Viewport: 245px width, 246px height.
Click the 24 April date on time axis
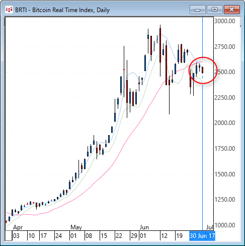click(x=58, y=236)
